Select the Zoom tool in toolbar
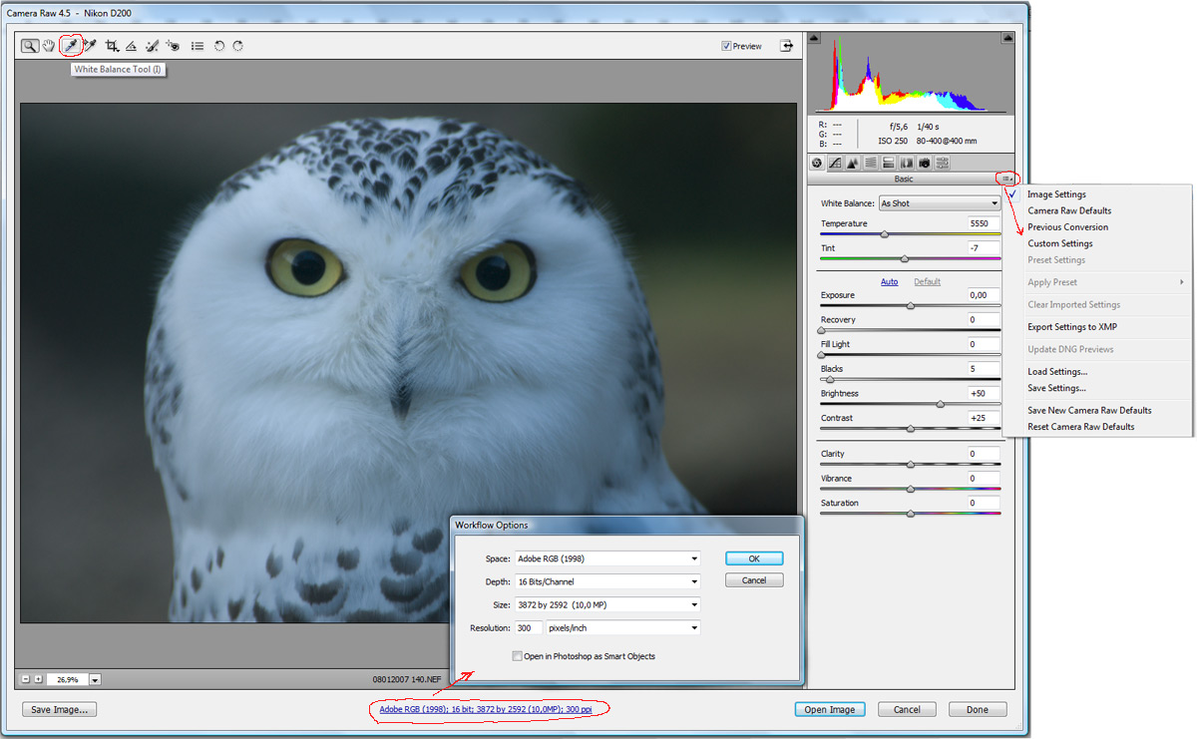 coord(30,46)
